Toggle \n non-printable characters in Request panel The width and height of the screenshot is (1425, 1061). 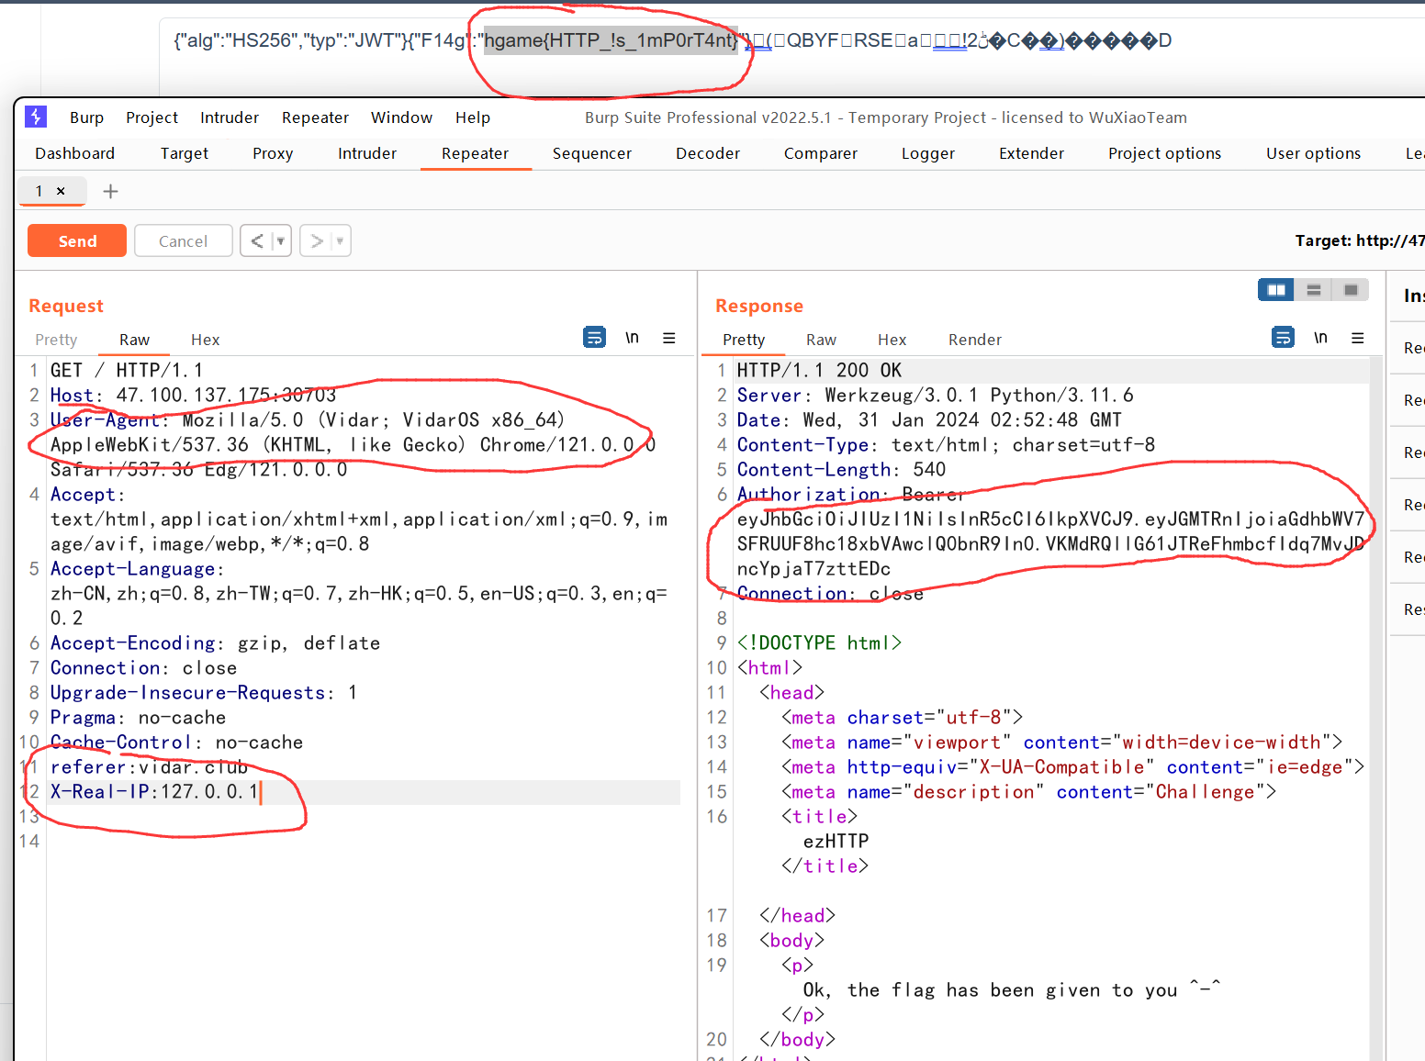pos(633,338)
